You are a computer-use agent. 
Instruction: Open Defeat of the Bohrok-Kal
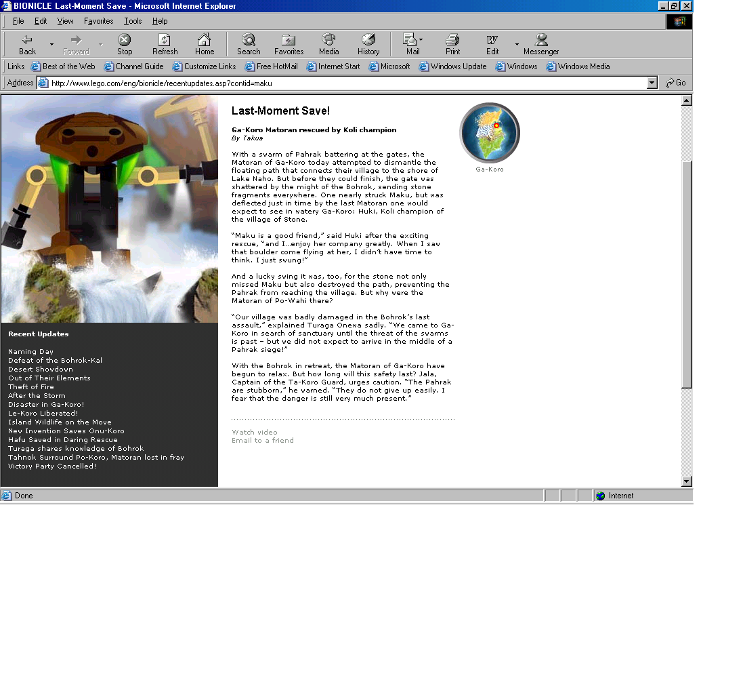pos(55,361)
